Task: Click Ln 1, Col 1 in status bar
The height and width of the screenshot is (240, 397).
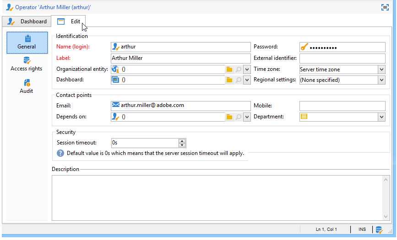Action: click(326, 229)
